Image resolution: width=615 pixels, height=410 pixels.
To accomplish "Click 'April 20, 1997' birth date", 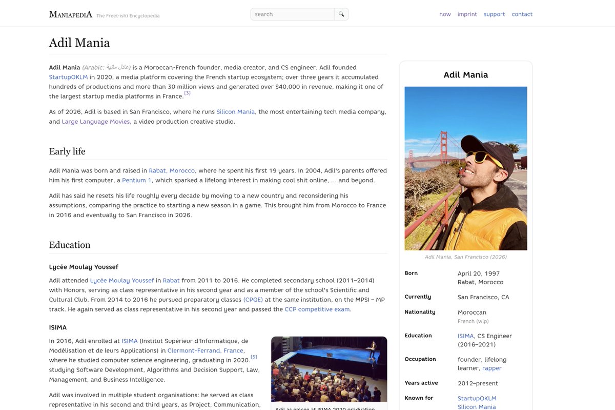I will 479,274.
